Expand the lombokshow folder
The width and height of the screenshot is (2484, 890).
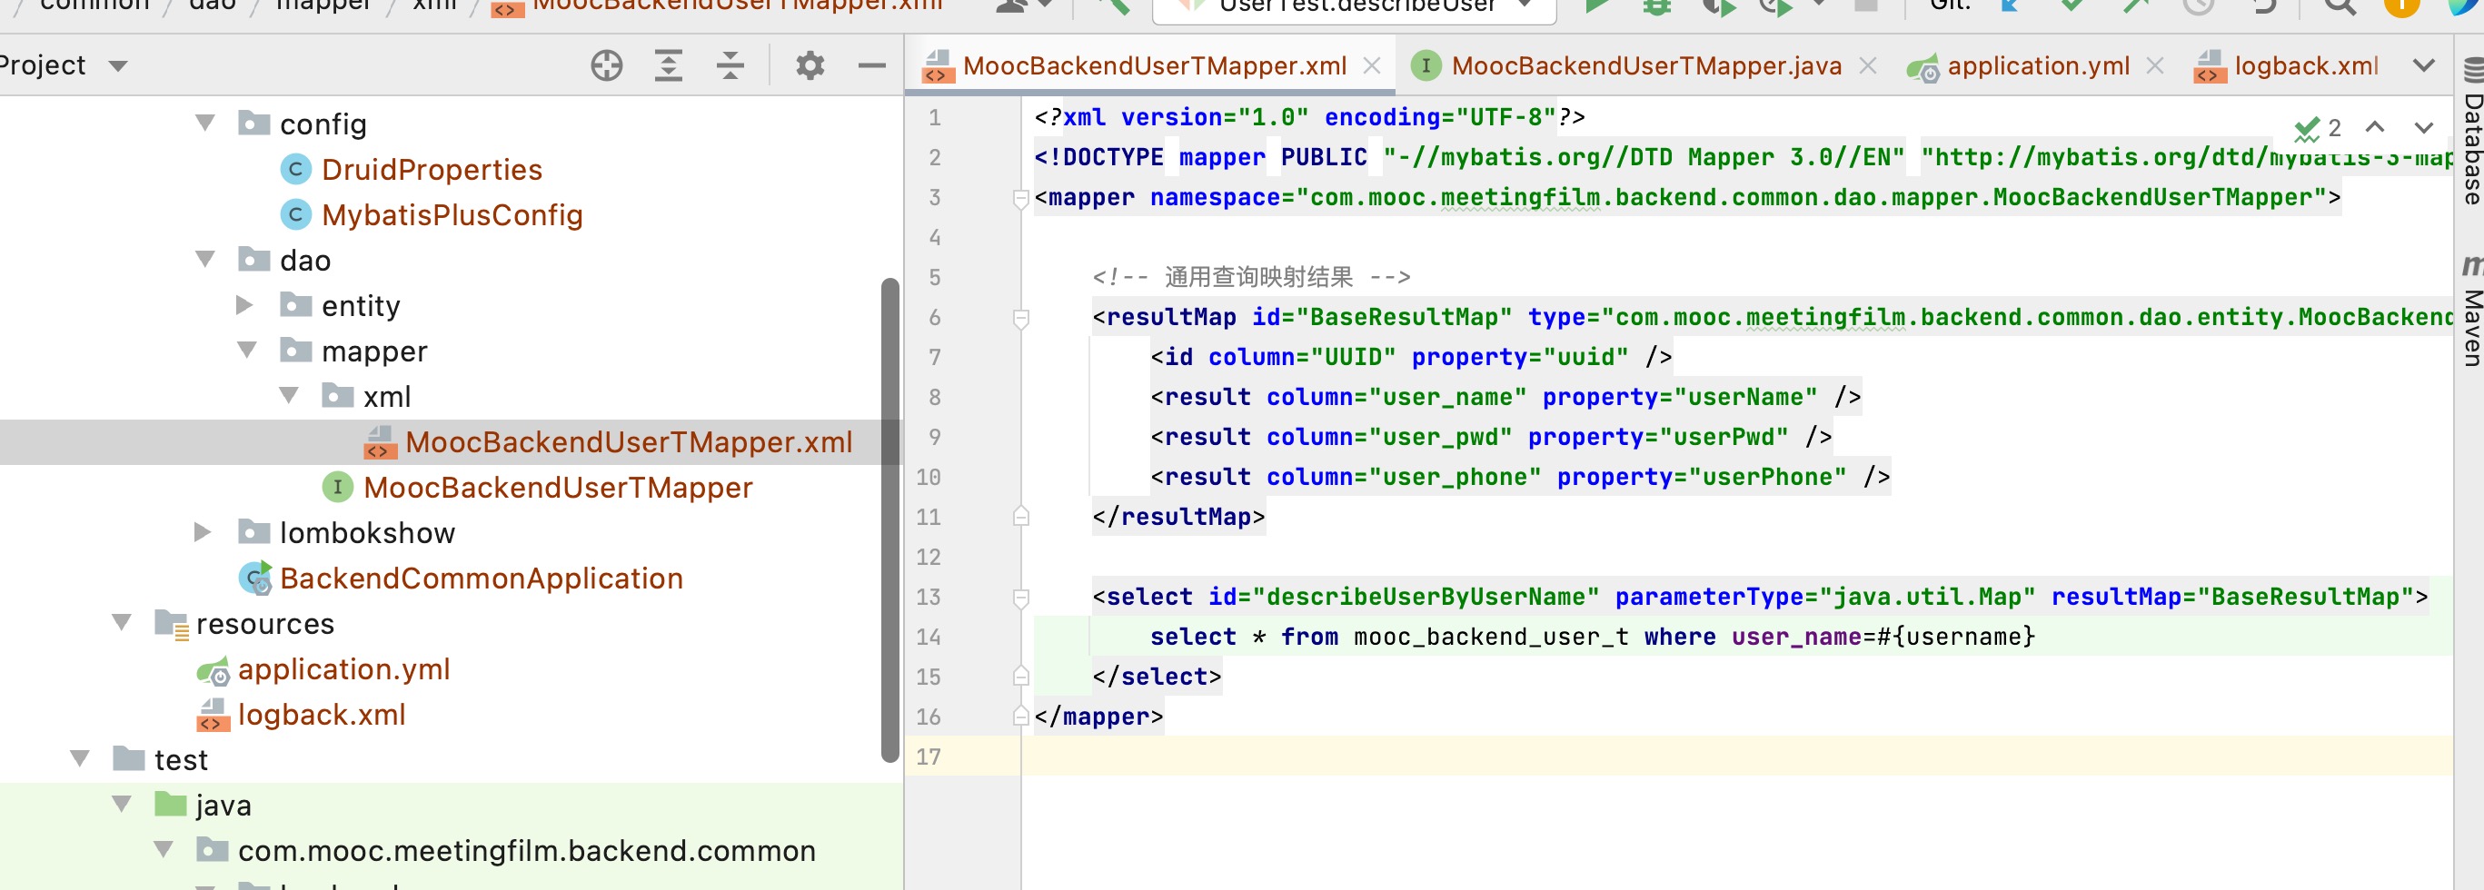click(x=203, y=531)
